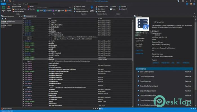Click Collapse All in Window group
Viewport: 197px width, 112px height.
[123, 9]
